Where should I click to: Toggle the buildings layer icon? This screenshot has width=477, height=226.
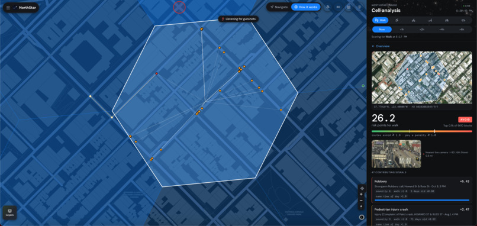(349, 7)
